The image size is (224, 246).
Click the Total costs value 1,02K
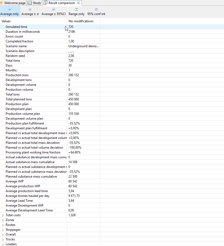pyautogui.click(x=72, y=215)
